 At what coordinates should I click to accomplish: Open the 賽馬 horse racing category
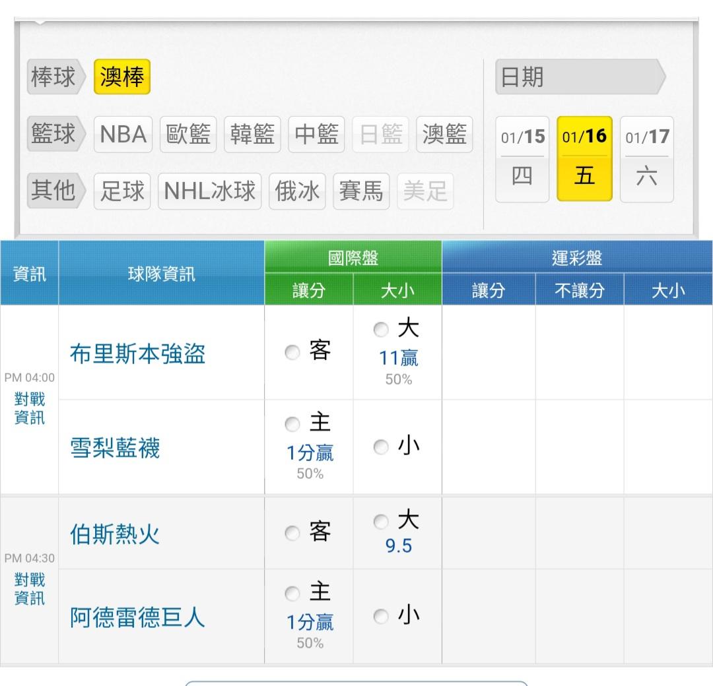click(361, 191)
